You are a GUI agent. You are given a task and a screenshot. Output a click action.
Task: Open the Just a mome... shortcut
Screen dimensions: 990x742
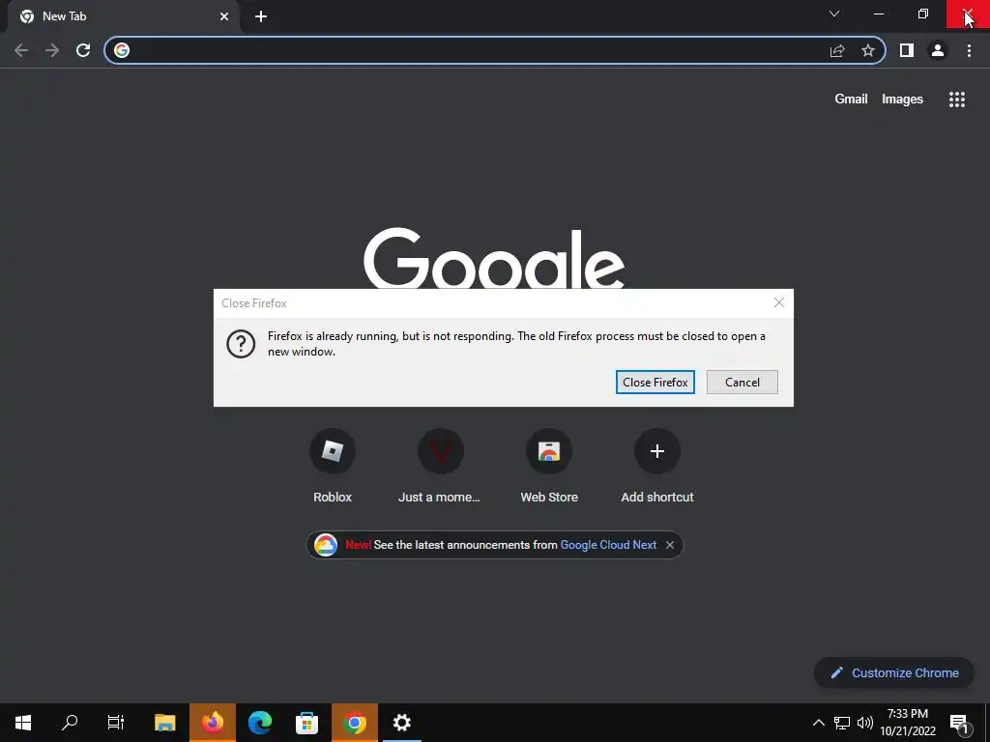click(x=440, y=465)
